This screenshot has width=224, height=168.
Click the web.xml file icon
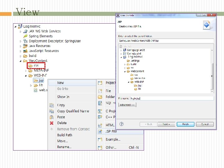pos(35,90)
